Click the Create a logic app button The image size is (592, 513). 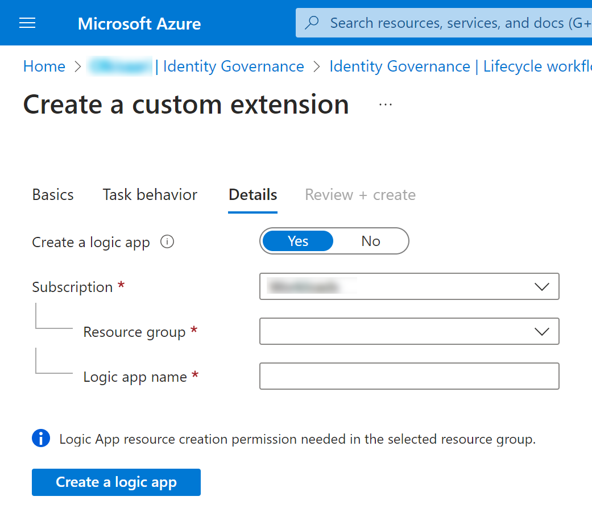(x=116, y=482)
